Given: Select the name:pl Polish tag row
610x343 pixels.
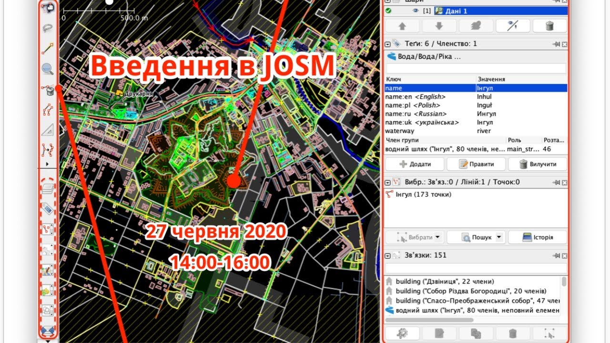Looking at the screenshot, I should 476,105.
